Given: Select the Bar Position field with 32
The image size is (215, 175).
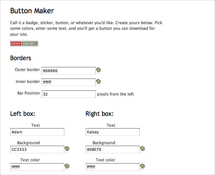Looking at the screenshot, I should 69,94.
